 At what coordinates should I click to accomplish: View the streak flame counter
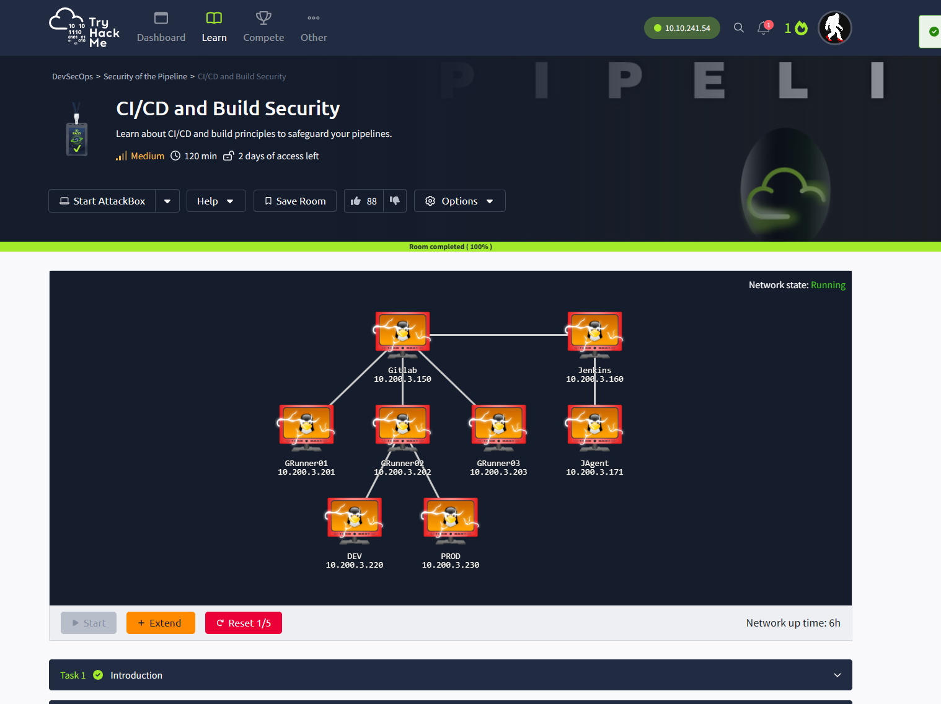(x=796, y=28)
